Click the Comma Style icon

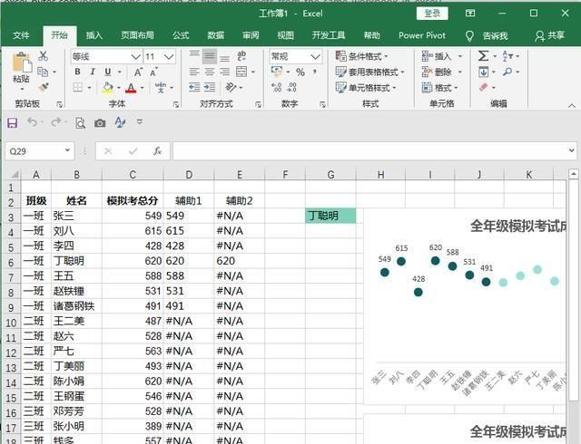315,72
